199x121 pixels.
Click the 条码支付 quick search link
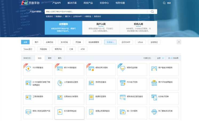tap(97, 16)
